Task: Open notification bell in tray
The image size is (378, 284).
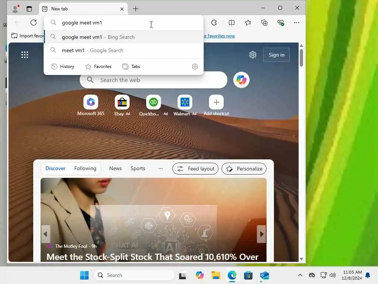Action: coord(368,275)
